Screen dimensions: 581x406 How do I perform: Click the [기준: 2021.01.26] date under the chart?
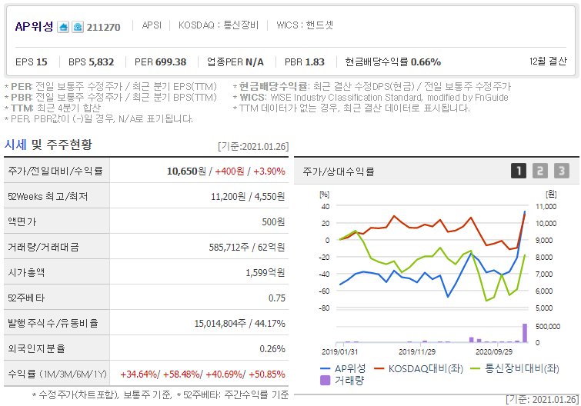click(x=542, y=400)
